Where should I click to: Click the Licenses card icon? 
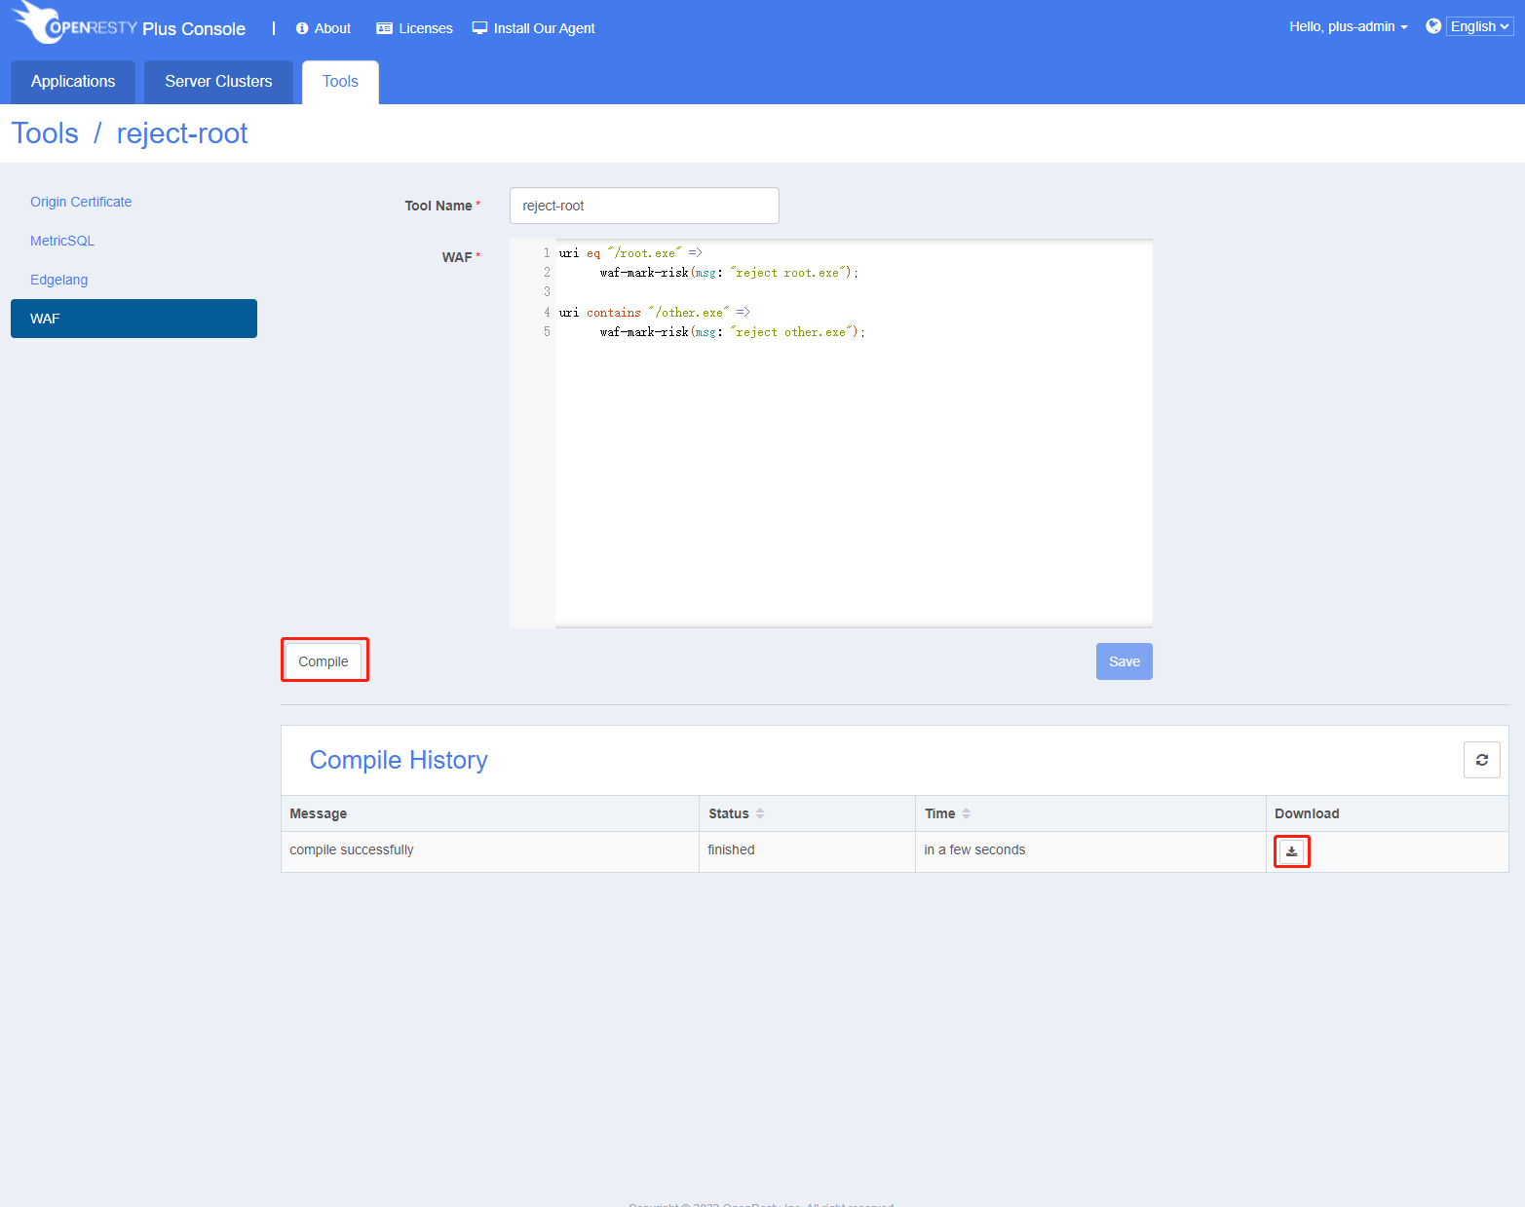tap(384, 28)
